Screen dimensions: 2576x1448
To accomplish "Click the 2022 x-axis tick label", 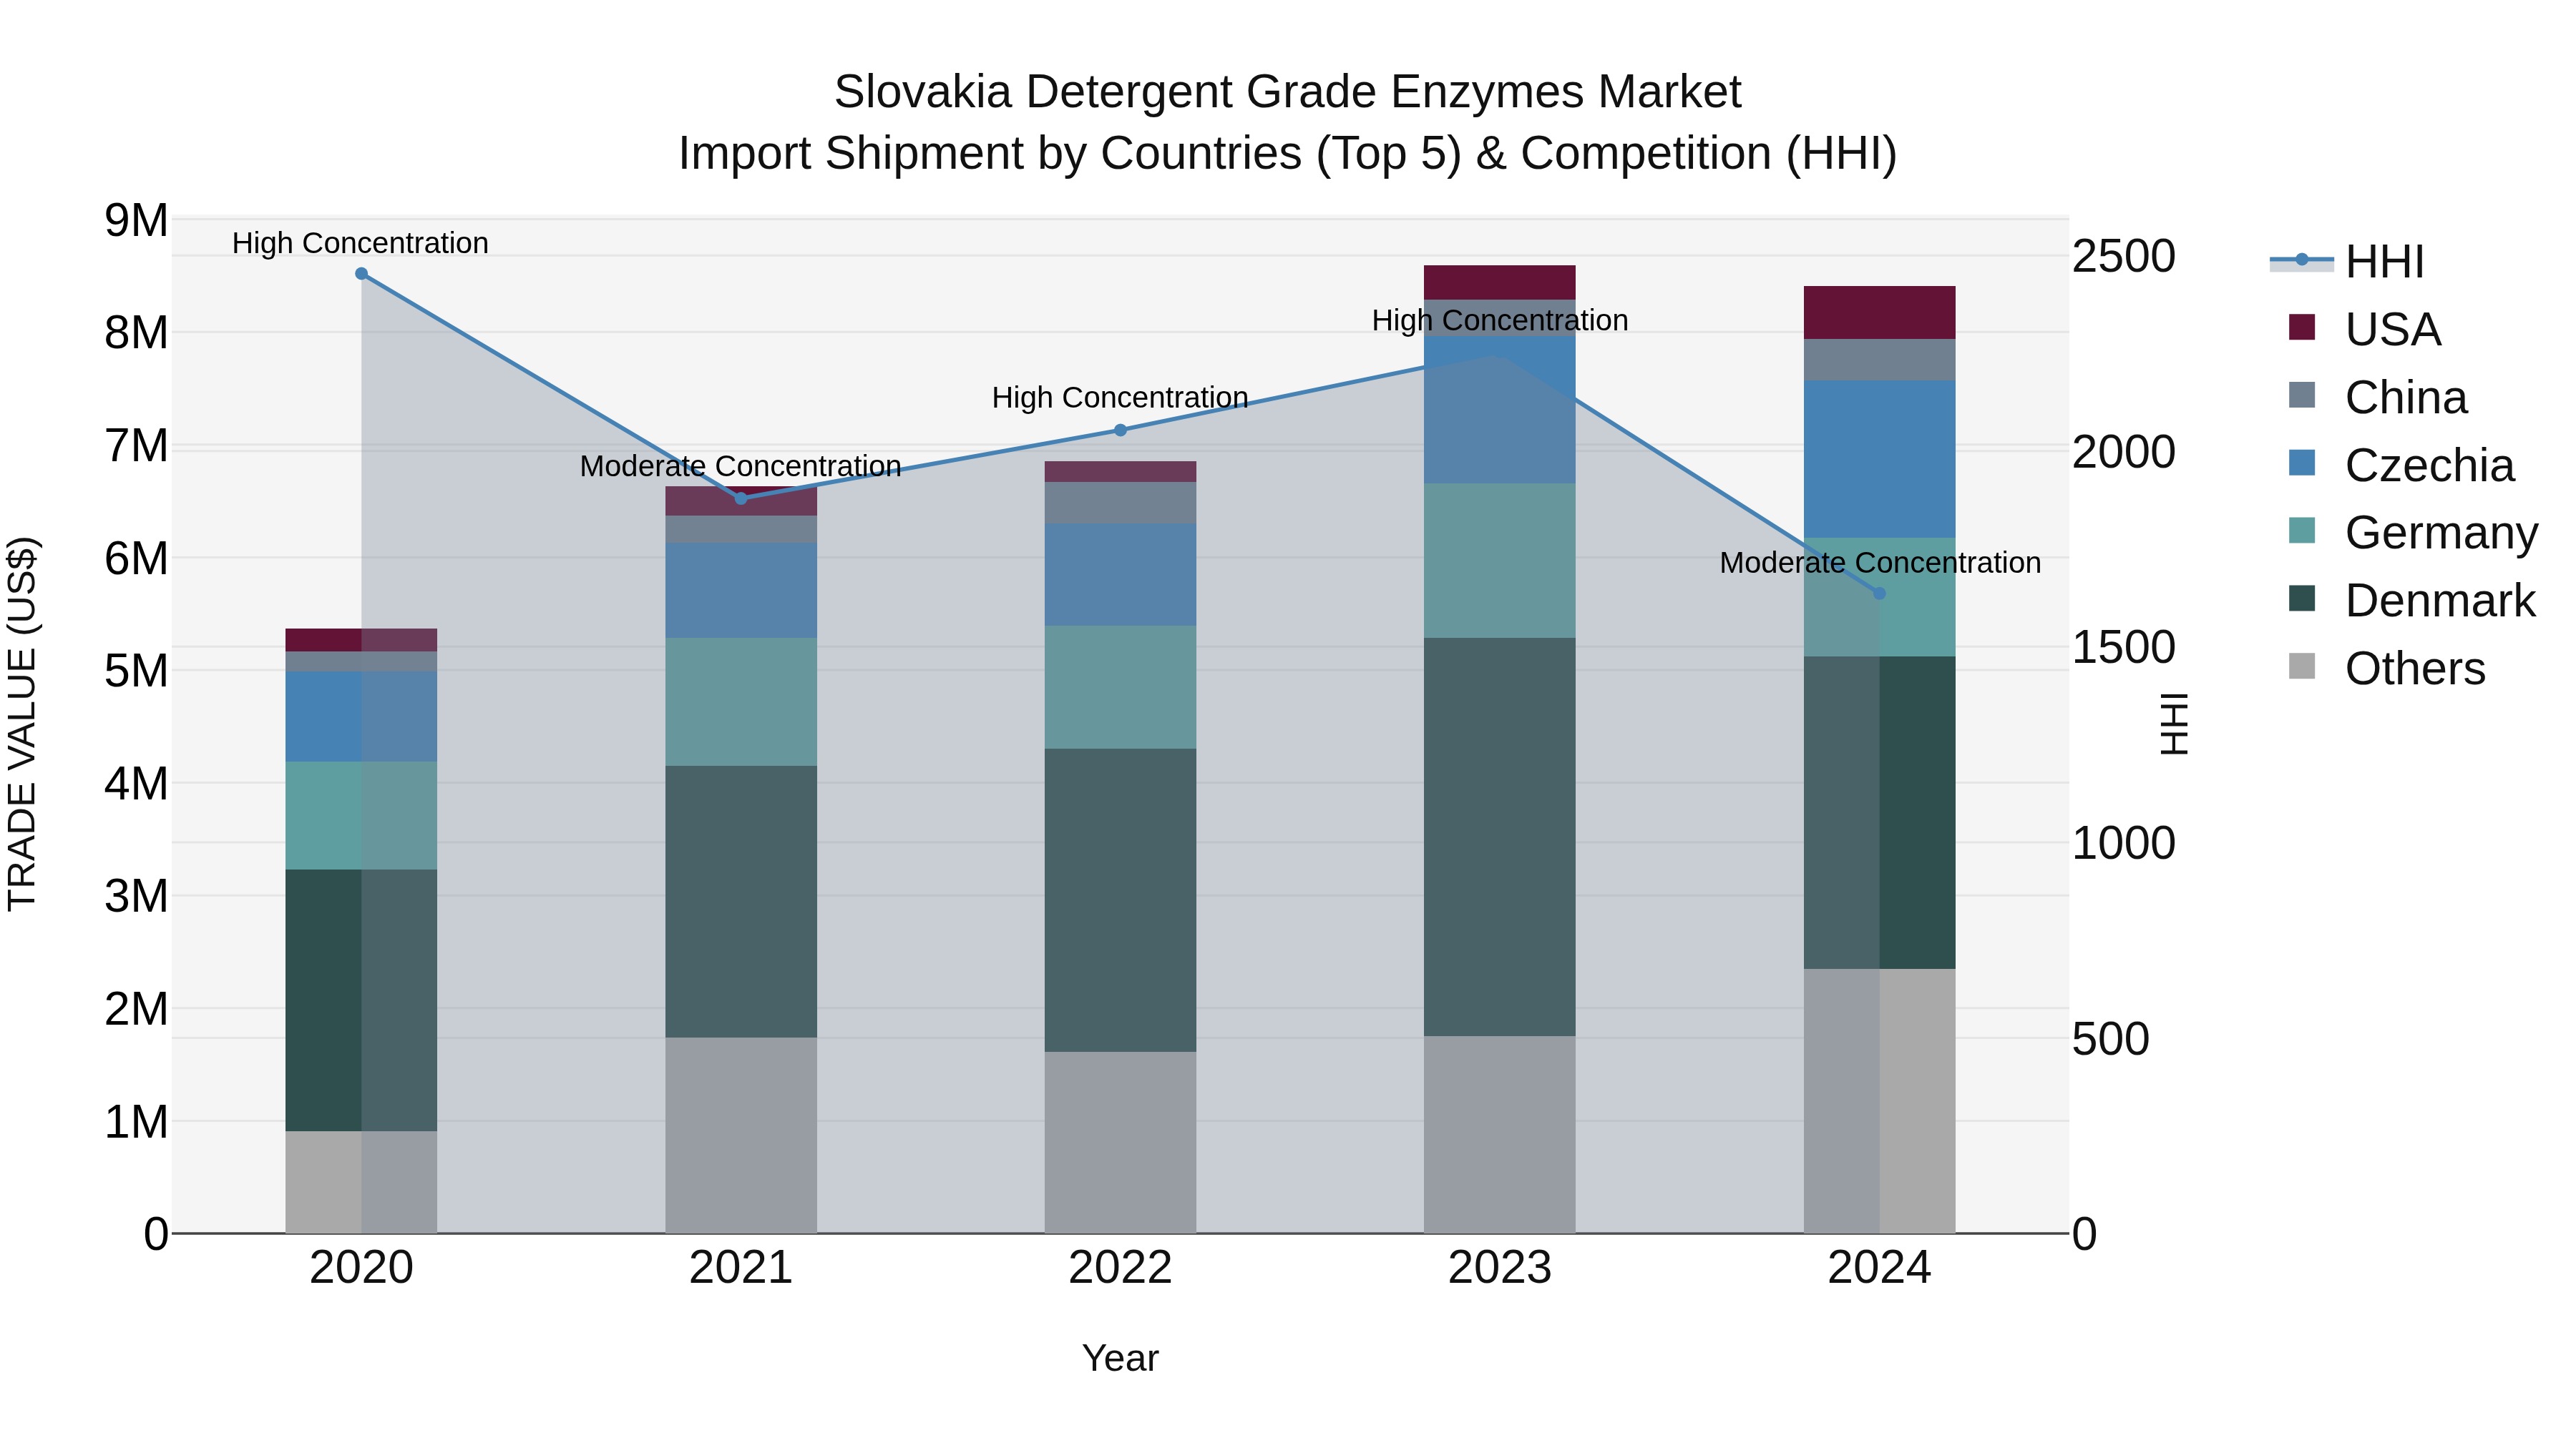I will tap(1120, 1268).
